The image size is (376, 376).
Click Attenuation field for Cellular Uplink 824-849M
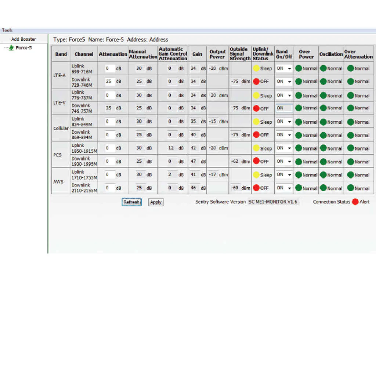pyautogui.click(x=109, y=122)
